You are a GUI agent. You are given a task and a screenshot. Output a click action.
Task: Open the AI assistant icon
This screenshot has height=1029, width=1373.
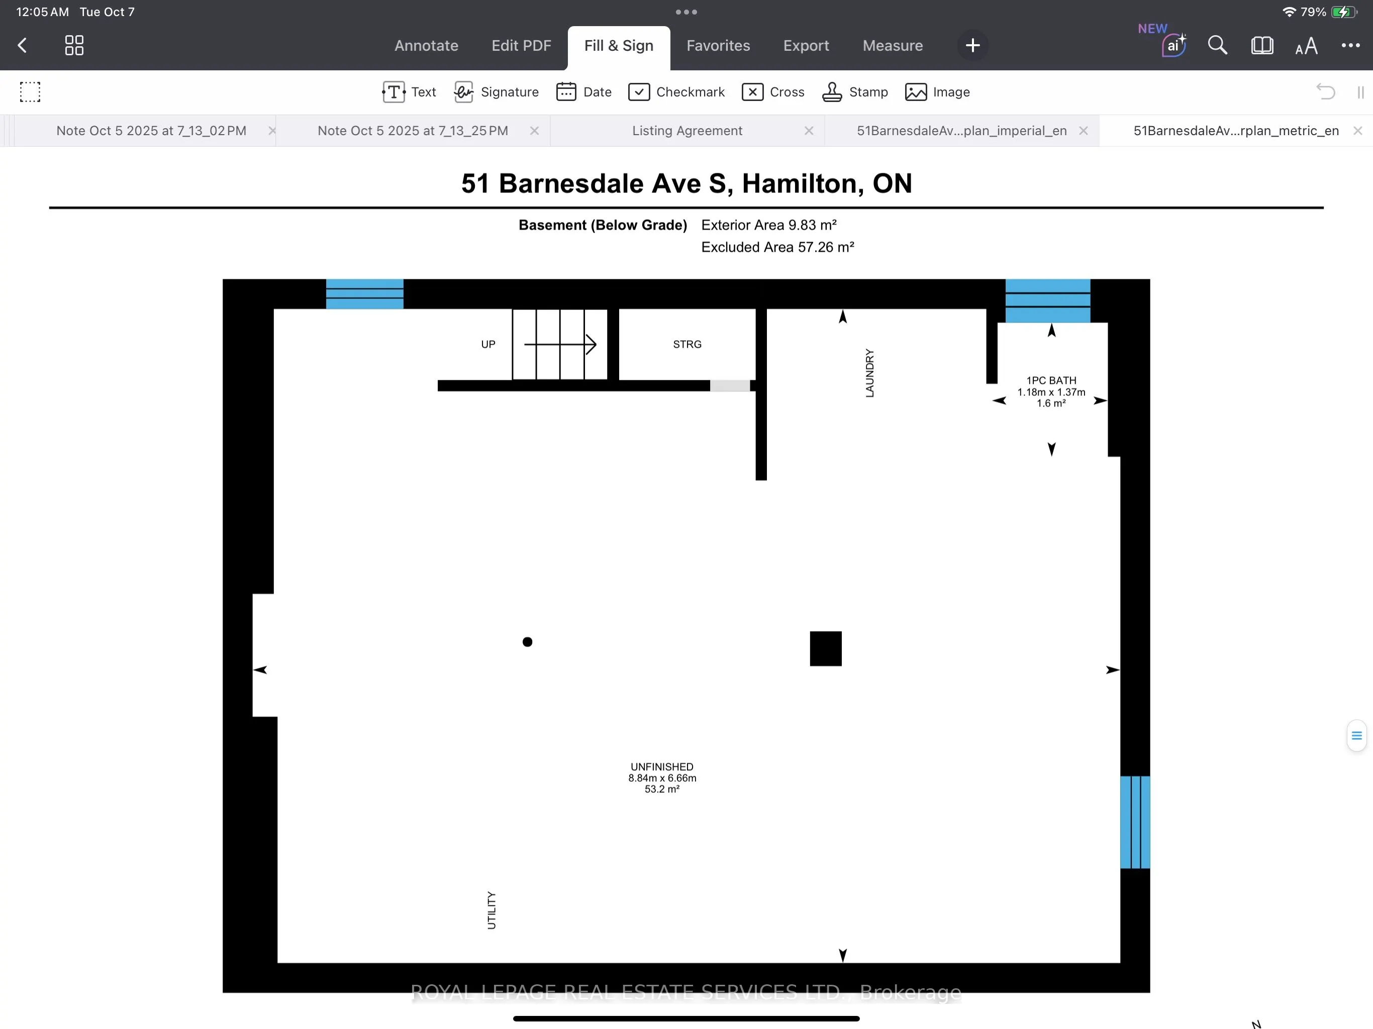coord(1172,45)
